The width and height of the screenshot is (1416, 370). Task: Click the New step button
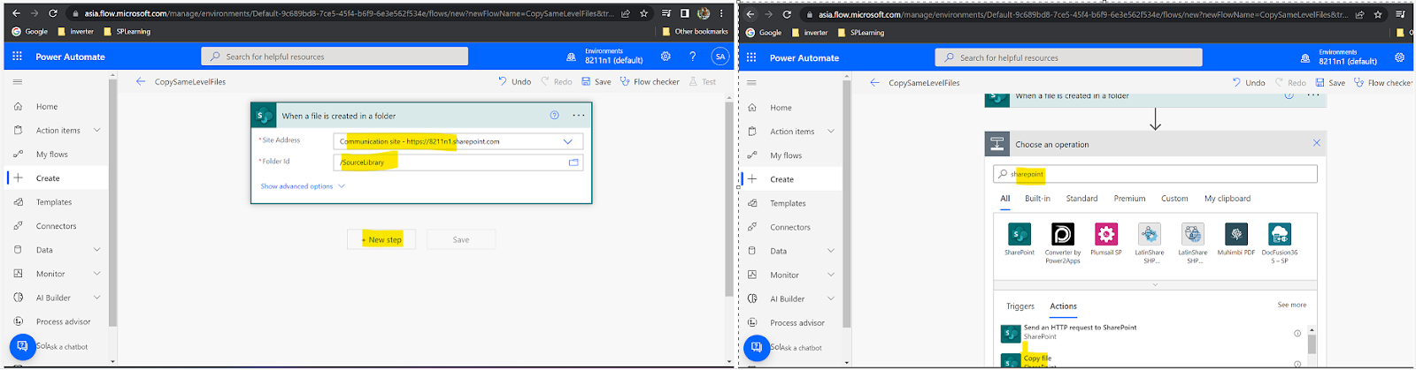click(x=381, y=239)
